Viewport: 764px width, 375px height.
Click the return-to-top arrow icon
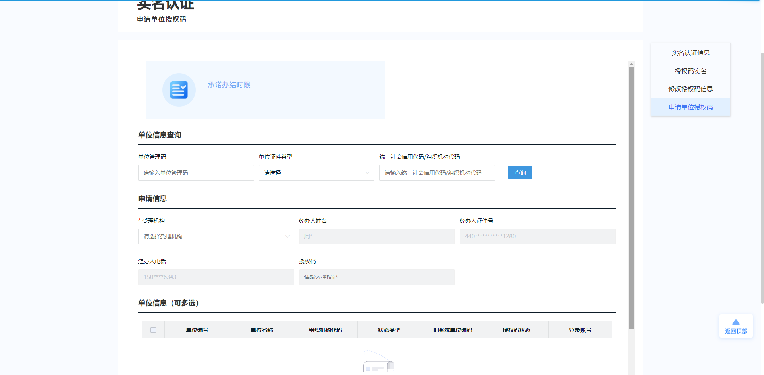coord(736,322)
